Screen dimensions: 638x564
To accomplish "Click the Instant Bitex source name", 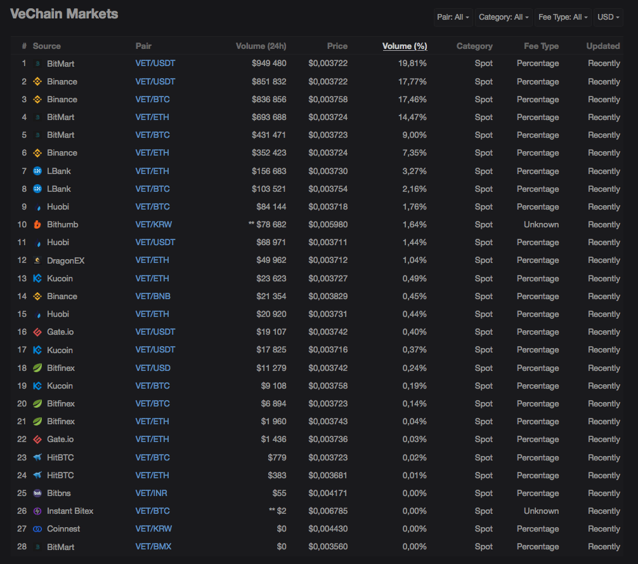I will click(x=70, y=511).
